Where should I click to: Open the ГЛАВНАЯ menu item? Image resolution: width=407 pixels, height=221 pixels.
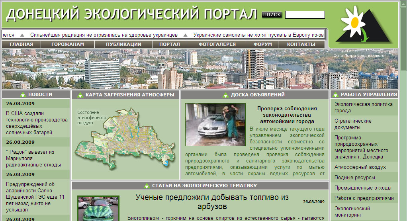(x=21, y=44)
